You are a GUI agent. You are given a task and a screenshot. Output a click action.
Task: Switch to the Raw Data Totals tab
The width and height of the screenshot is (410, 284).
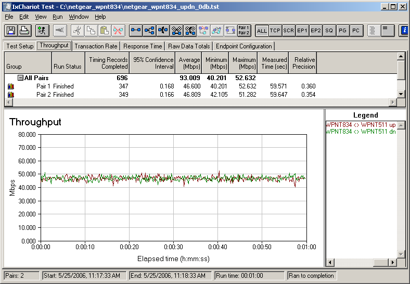189,46
